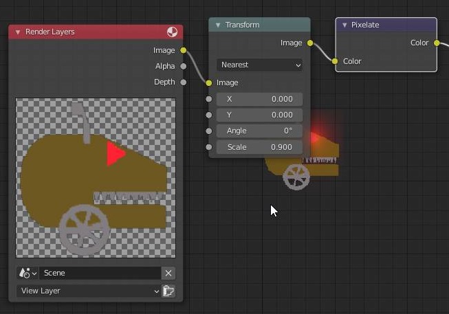The height and width of the screenshot is (314, 449).
Task: Click the Angle input socket
Action: 209,131
